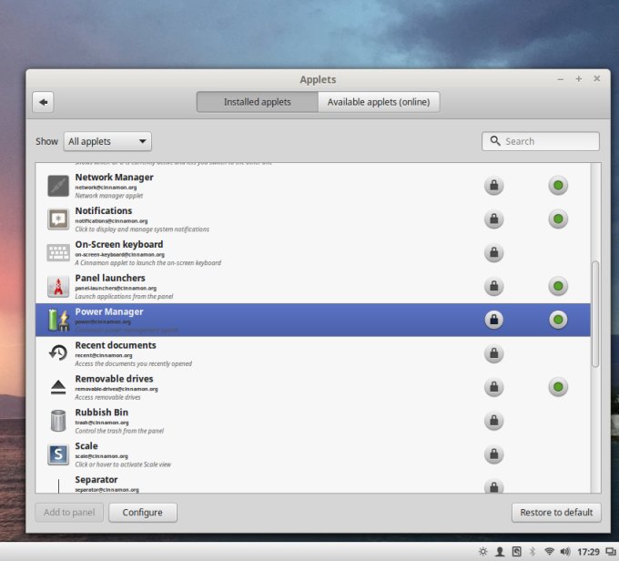
Task: Click the Power Manager battery icon
Action: pos(58,320)
